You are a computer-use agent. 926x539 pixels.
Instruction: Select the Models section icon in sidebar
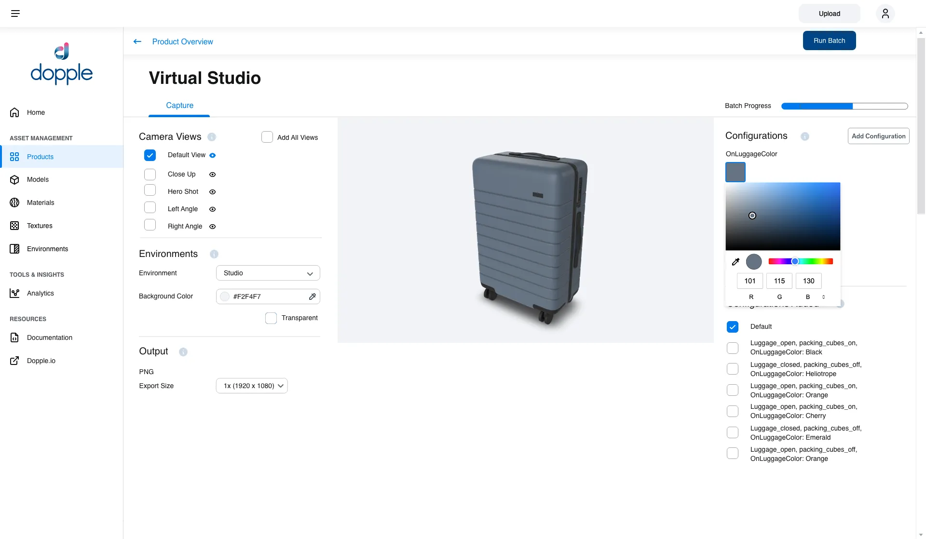(15, 179)
